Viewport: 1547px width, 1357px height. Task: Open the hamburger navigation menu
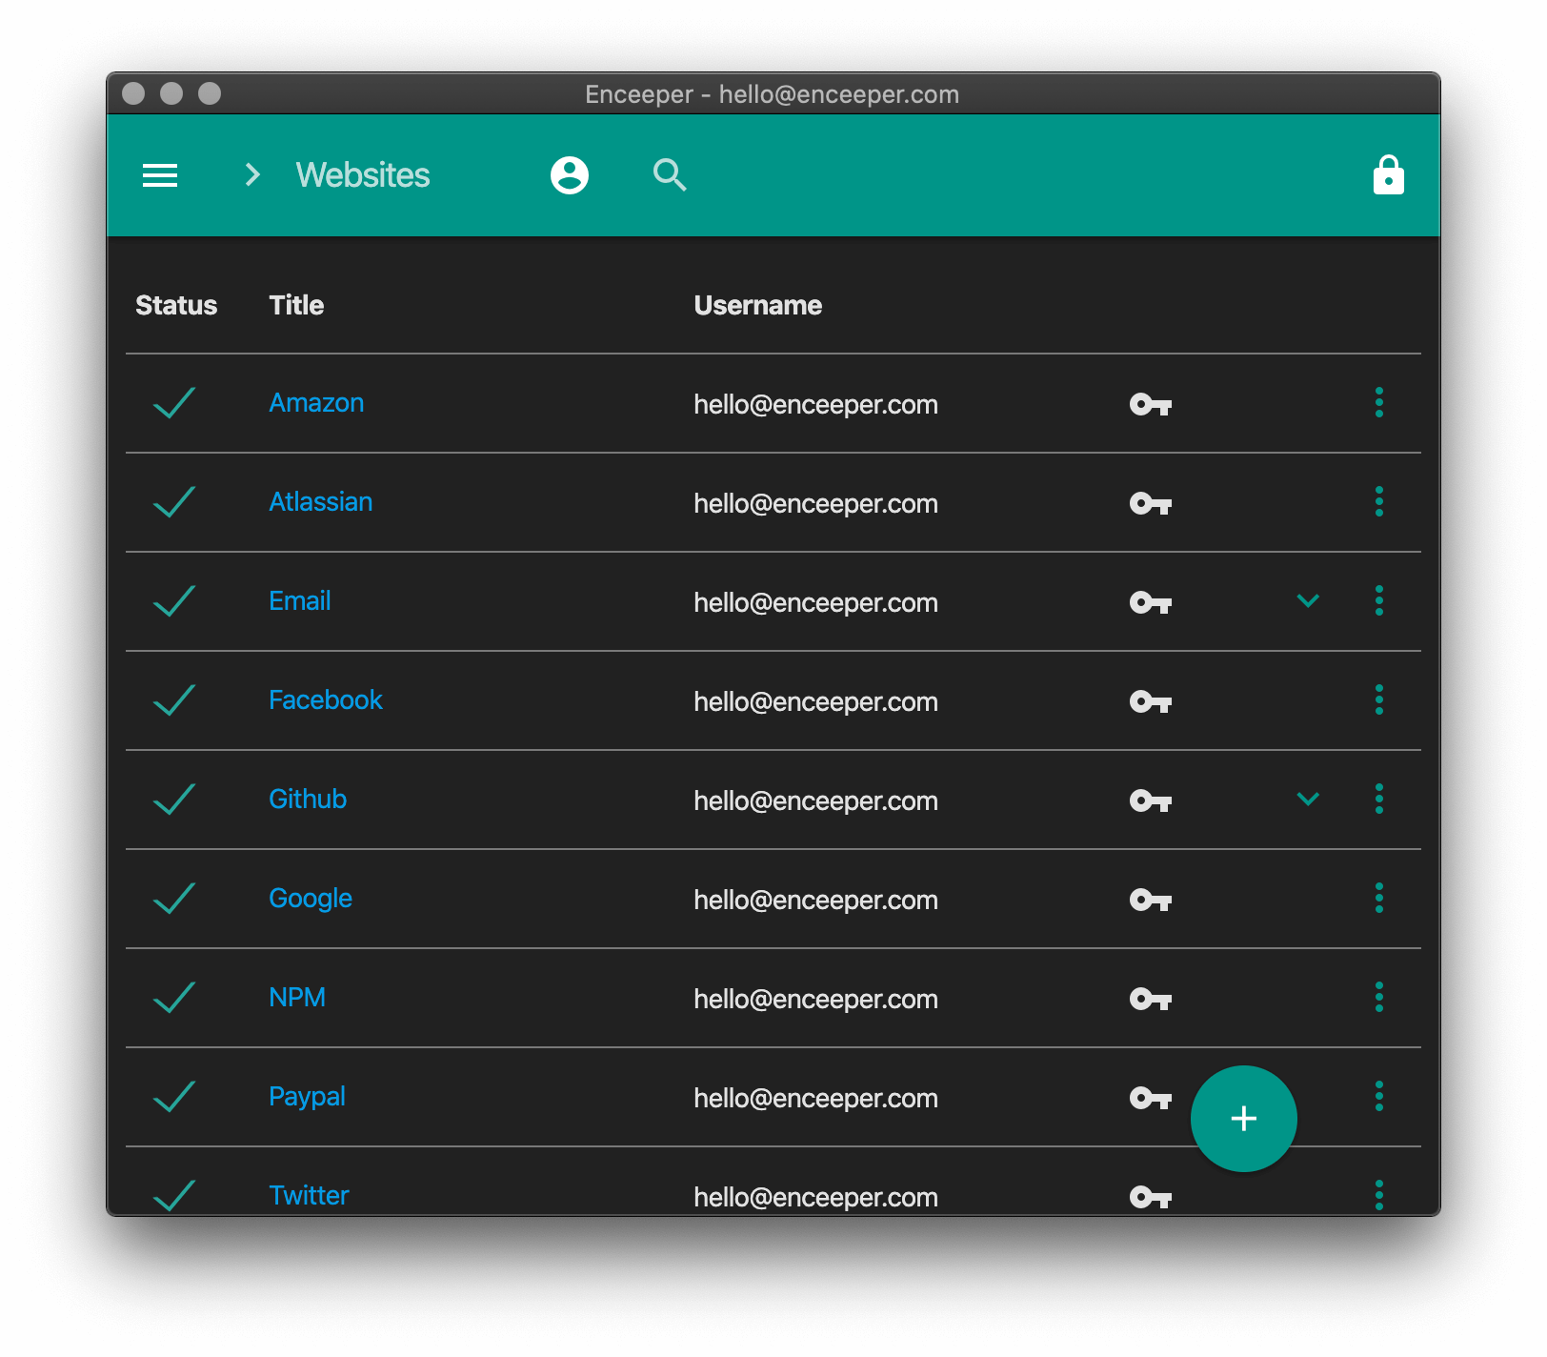pyautogui.click(x=160, y=175)
